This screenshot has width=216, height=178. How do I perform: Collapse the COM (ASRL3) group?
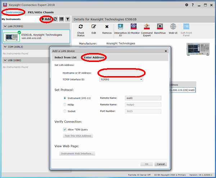coord(5,47)
